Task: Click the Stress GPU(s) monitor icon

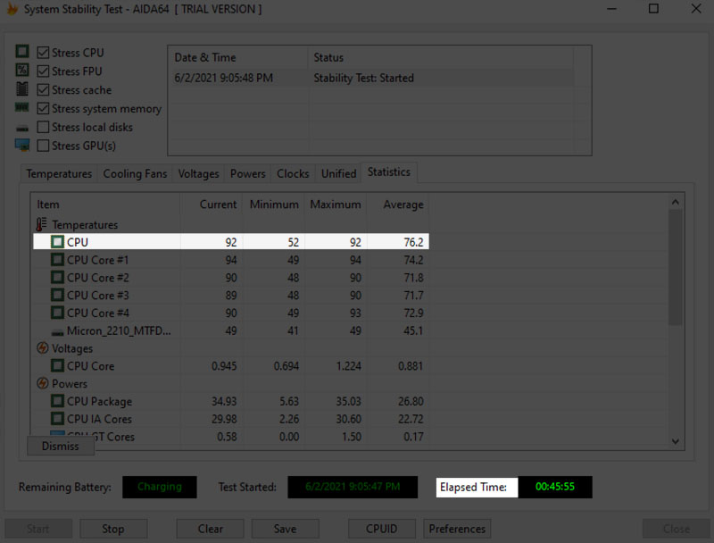Action: coord(21,146)
